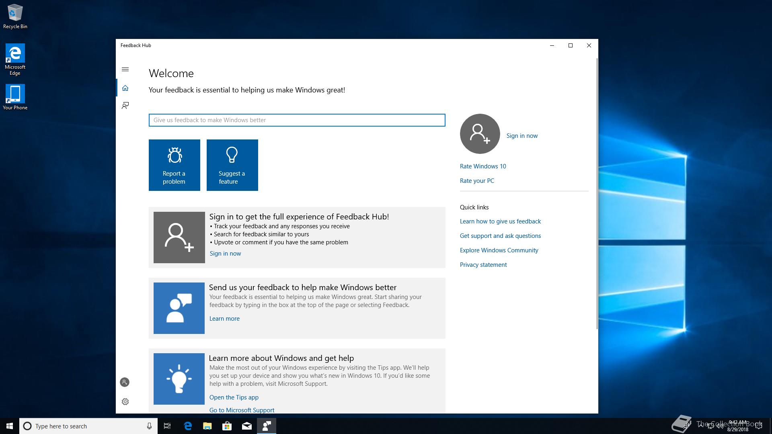This screenshot has height=434, width=772.
Task: Open File Explorer from taskbar
Action: click(x=207, y=426)
